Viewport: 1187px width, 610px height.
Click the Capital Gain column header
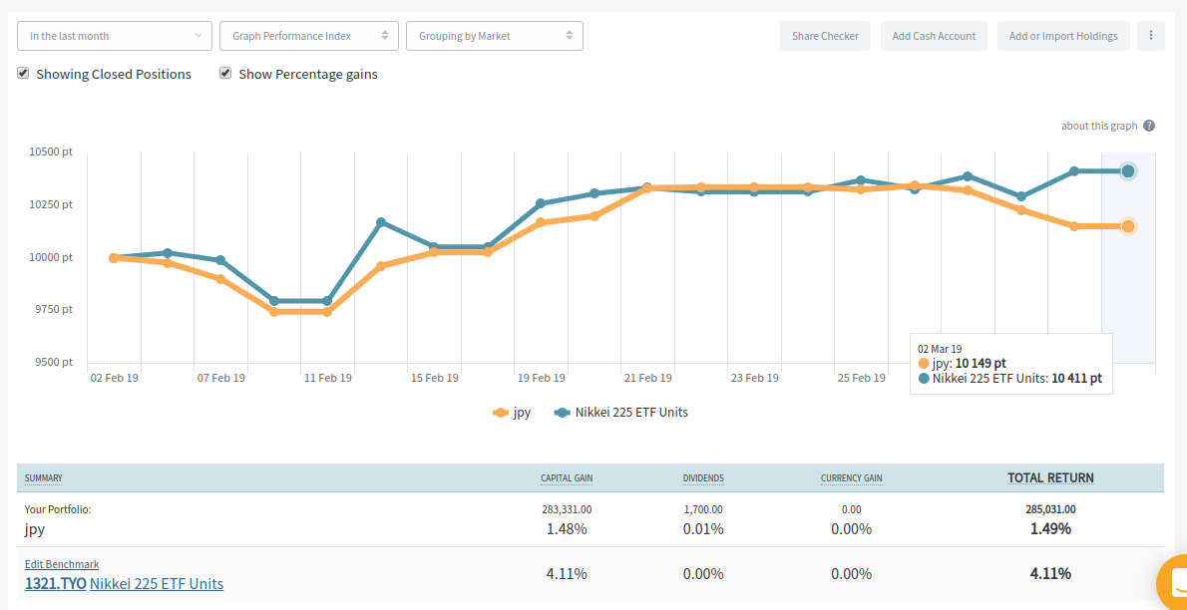click(x=567, y=478)
